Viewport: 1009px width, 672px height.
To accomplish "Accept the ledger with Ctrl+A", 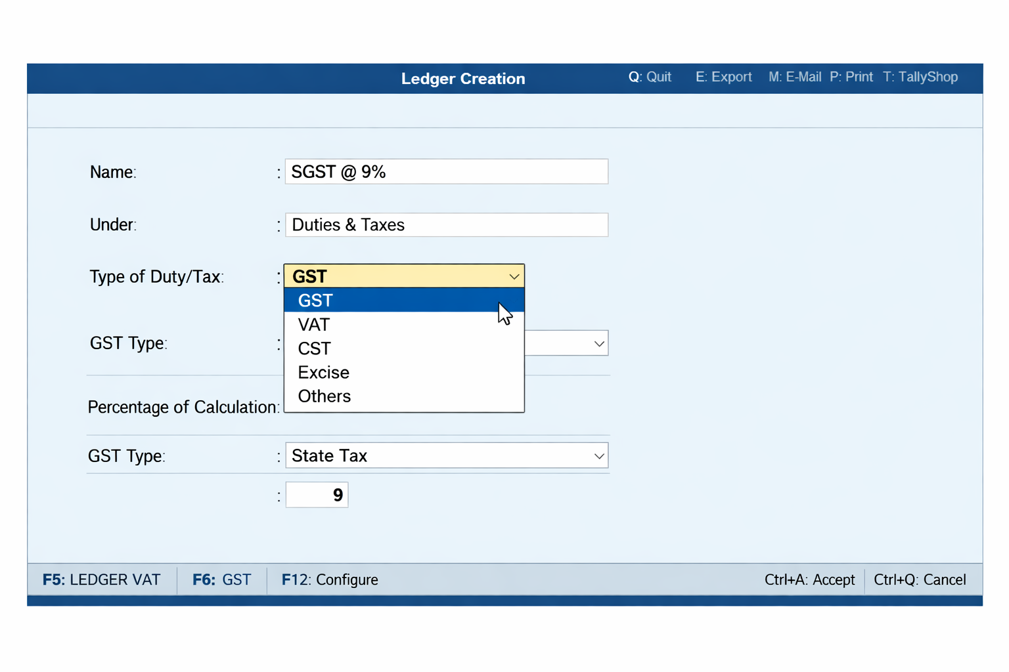I will point(809,579).
